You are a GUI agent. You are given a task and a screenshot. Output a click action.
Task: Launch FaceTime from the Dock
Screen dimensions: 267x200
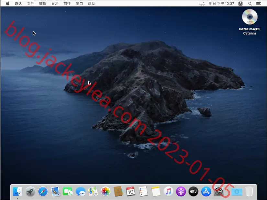tap(68, 192)
